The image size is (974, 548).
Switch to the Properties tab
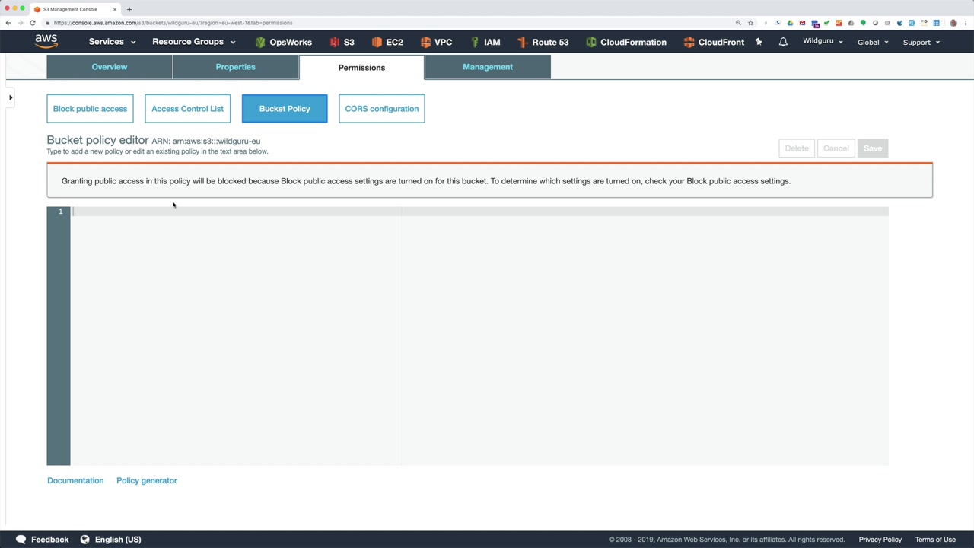[x=235, y=67]
